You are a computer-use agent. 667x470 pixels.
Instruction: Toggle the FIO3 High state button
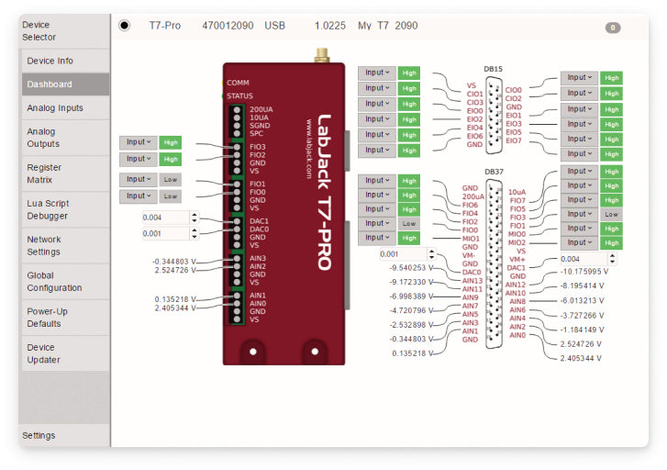[170, 142]
